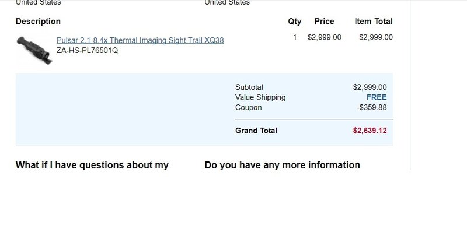The image size is (467, 232).
Task: Open the Pulsar Thermal Imaging Sight Trail XQ38 link
Action: point(140,40)
